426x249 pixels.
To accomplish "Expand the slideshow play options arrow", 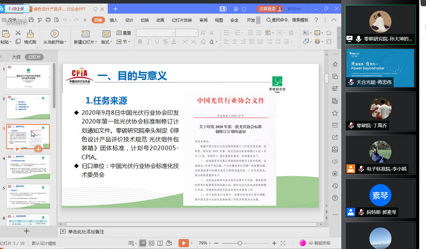I will coord(192,243).
